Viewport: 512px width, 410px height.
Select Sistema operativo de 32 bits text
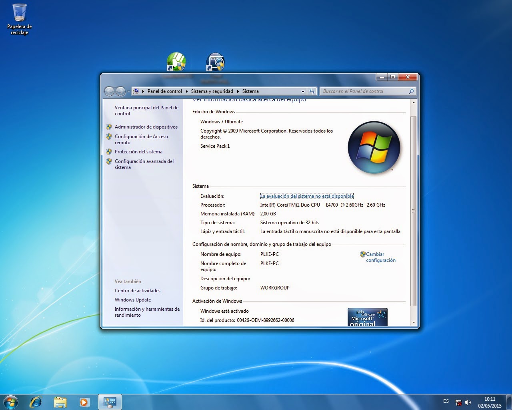(x=290, y=223)
